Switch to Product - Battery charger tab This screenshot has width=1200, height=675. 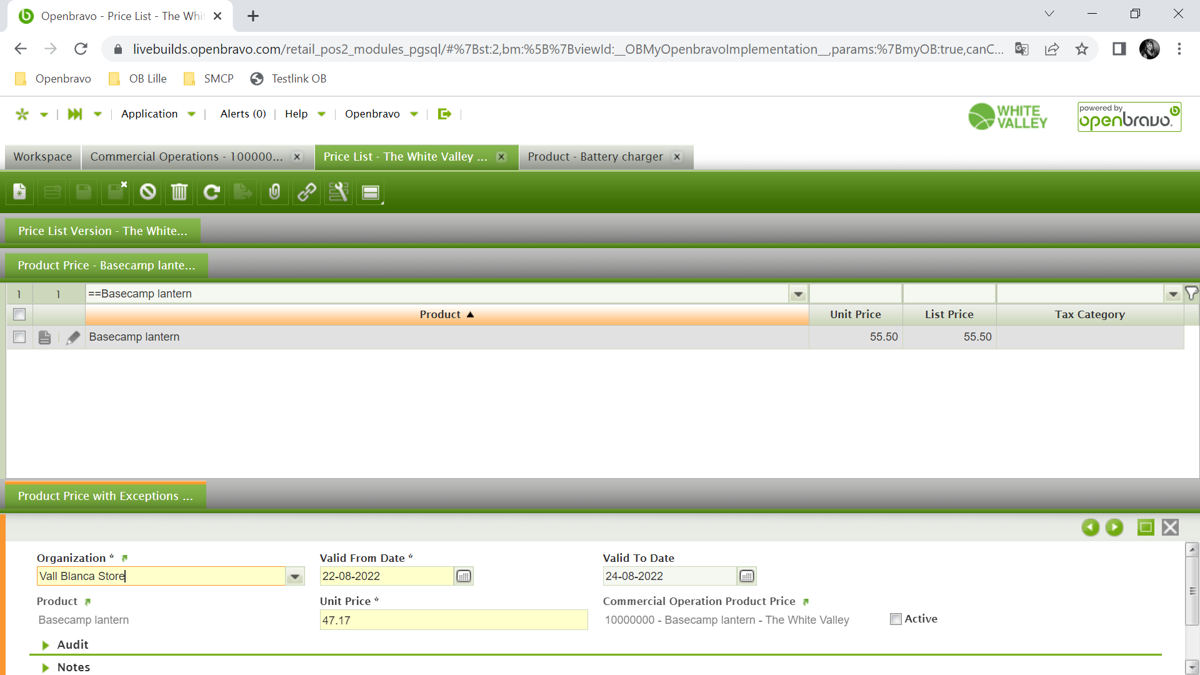[x=595, y=157]
